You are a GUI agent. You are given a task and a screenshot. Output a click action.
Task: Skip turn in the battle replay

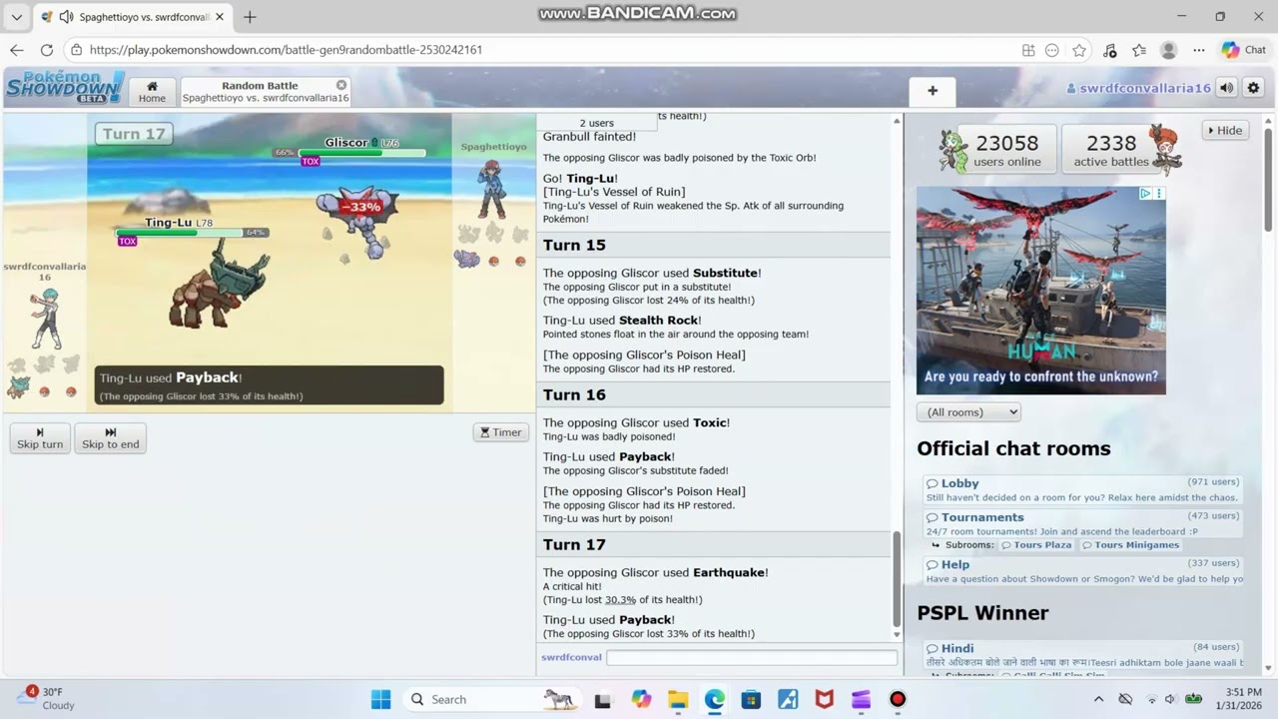click(40, 438)
